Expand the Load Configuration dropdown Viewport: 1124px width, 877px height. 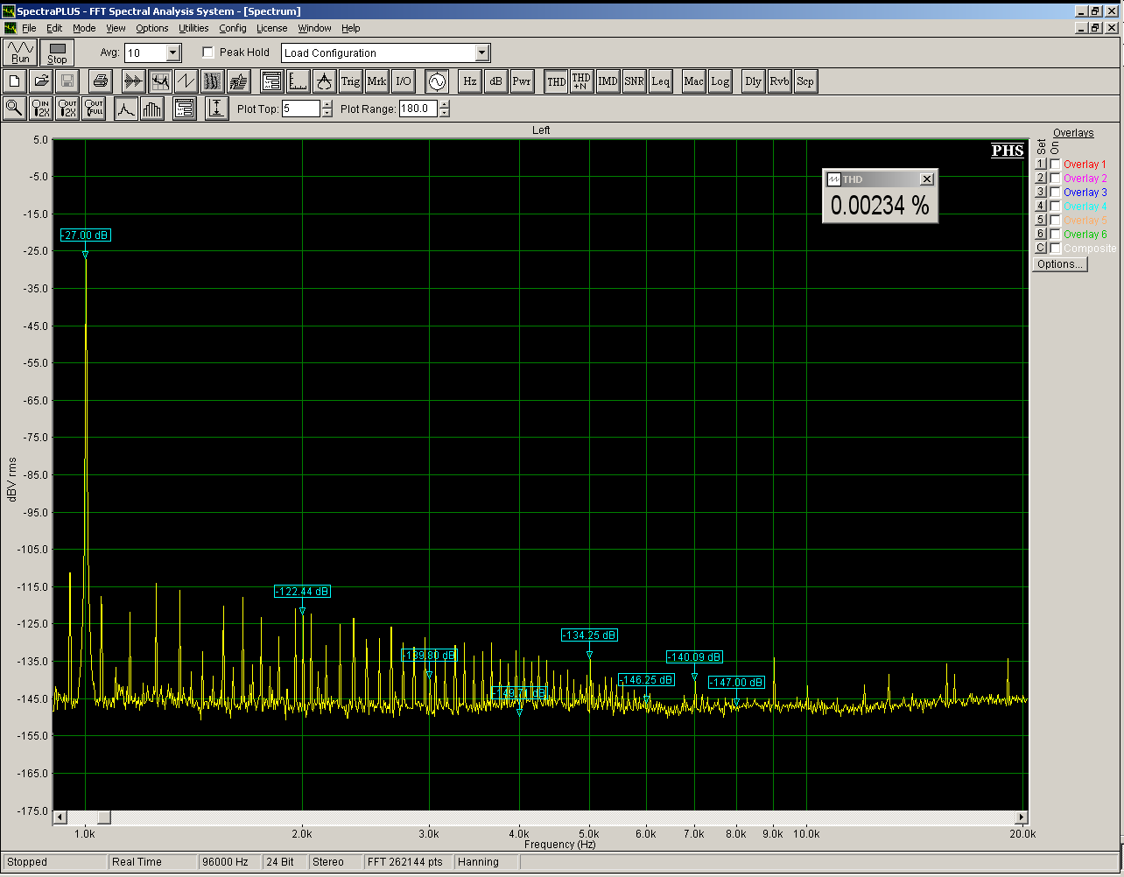(482, 53)
